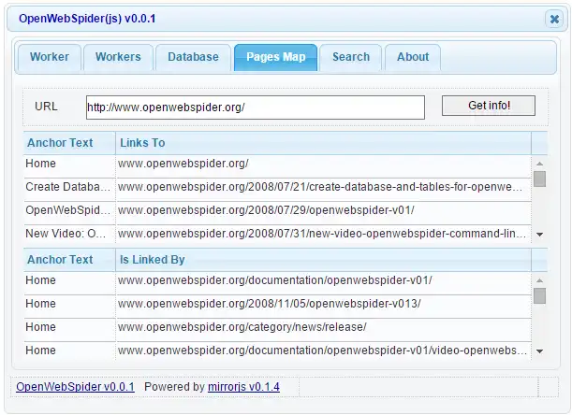Viewport: 572px width, 415px height.
Task: Click the Links To table scrollbar thumb
Action: [x=540, y=179]
